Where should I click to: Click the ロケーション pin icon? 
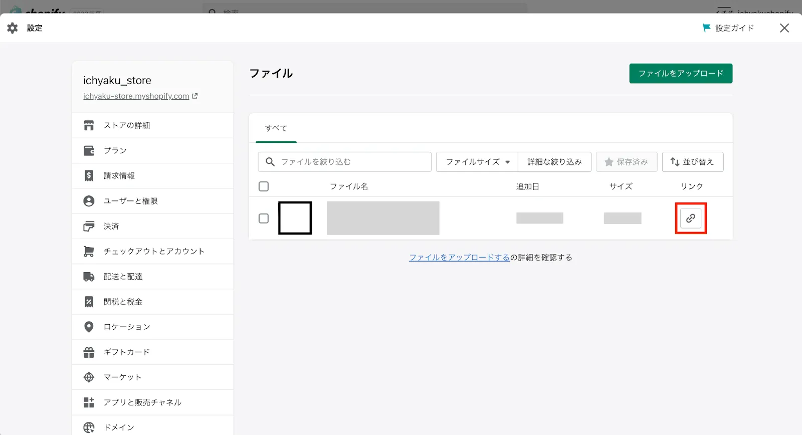point(89,327)
